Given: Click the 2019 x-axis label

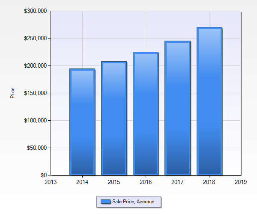Looking at the screenshot, I should click(241, 182).
